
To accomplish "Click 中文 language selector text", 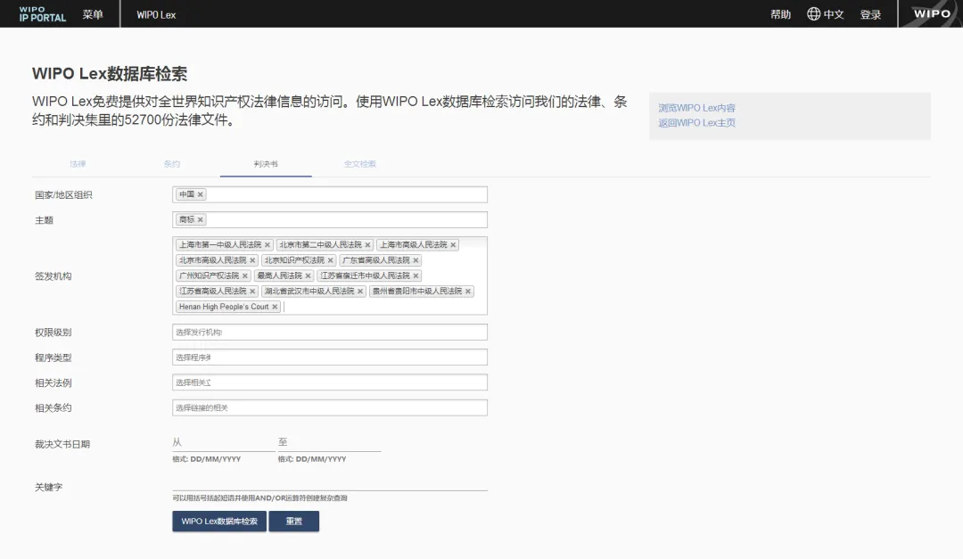I will click(x=834, y=14).
